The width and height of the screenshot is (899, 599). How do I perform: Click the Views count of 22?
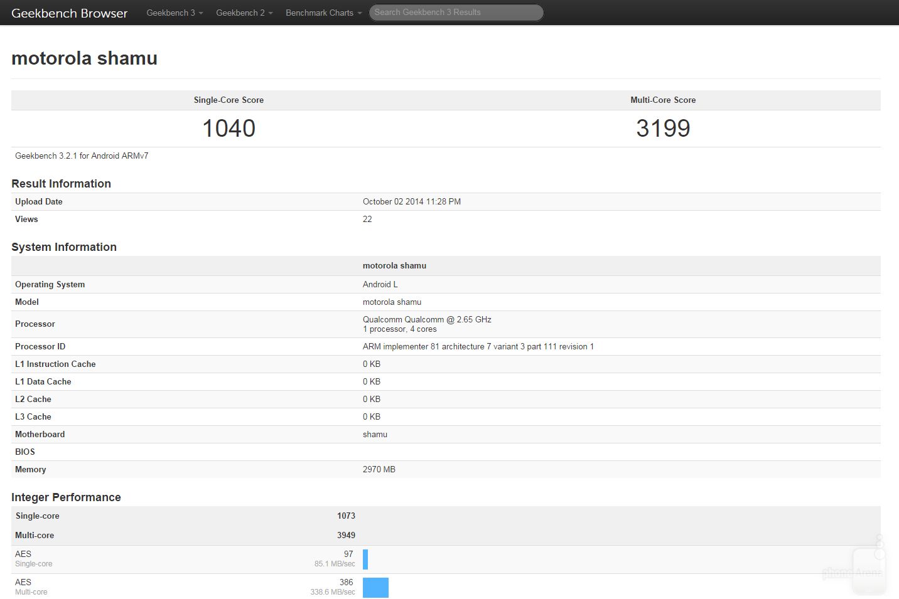click(367, 219)
